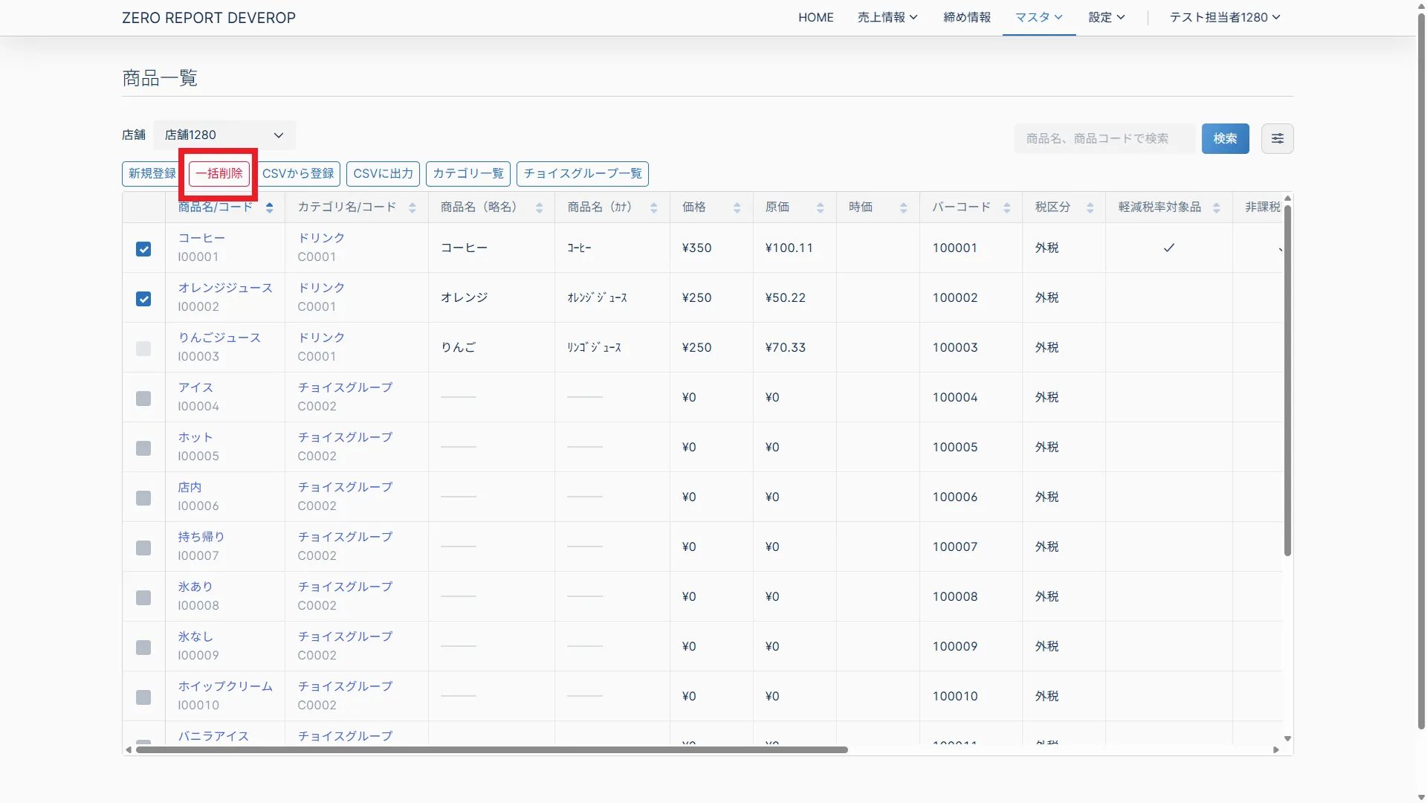Sort by カテゴリ名/コード column arrows
The width and height of the screenshot is (1427, 803).
412,207
